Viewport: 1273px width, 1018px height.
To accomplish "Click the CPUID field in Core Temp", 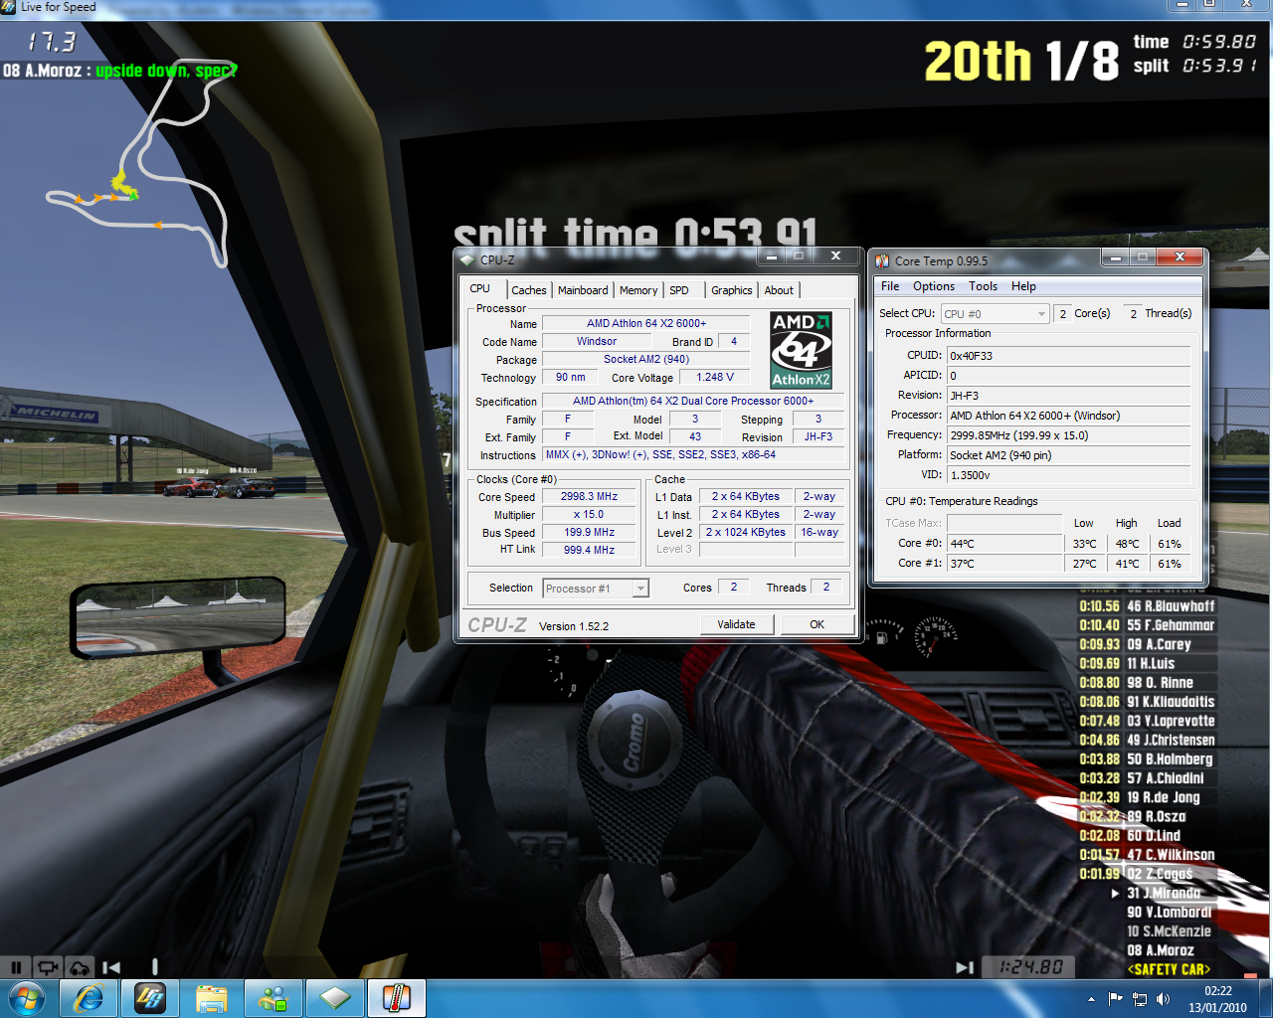I will coord(1069,356).
